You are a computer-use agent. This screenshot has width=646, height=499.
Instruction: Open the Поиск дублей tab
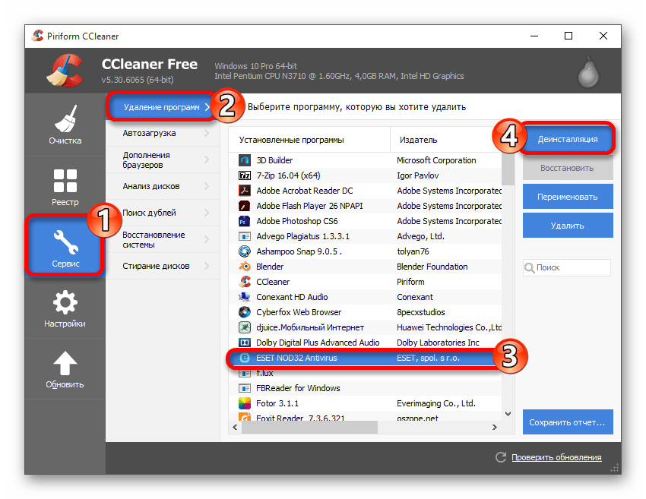(x=163, y=213)
